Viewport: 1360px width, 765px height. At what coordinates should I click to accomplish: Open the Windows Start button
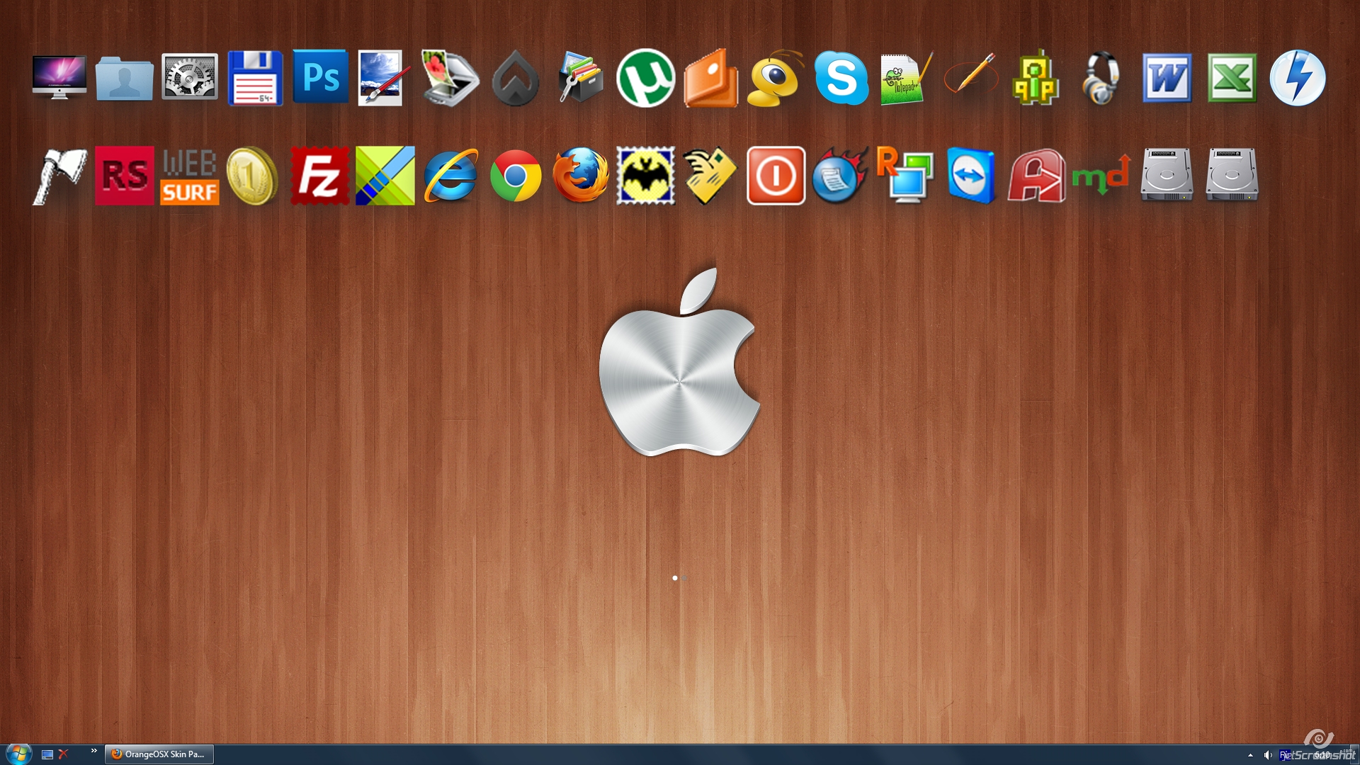[18, 754]
